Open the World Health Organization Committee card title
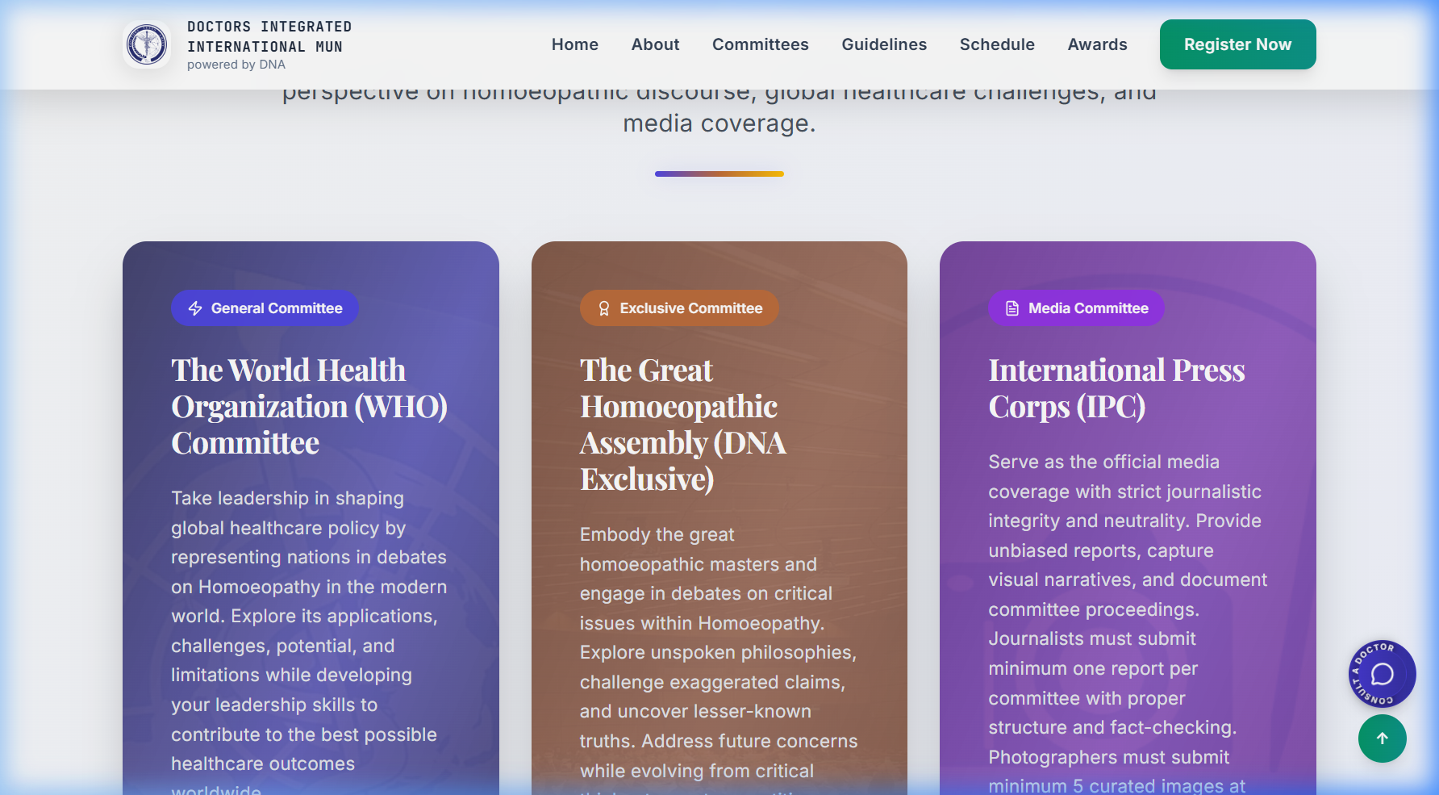The image size is (1439, 795). (x=309, y=407)
